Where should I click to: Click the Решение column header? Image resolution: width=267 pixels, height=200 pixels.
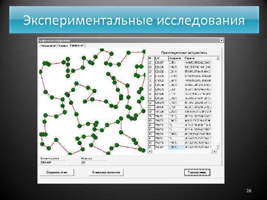pyautogui.click(x=198, y=59)
